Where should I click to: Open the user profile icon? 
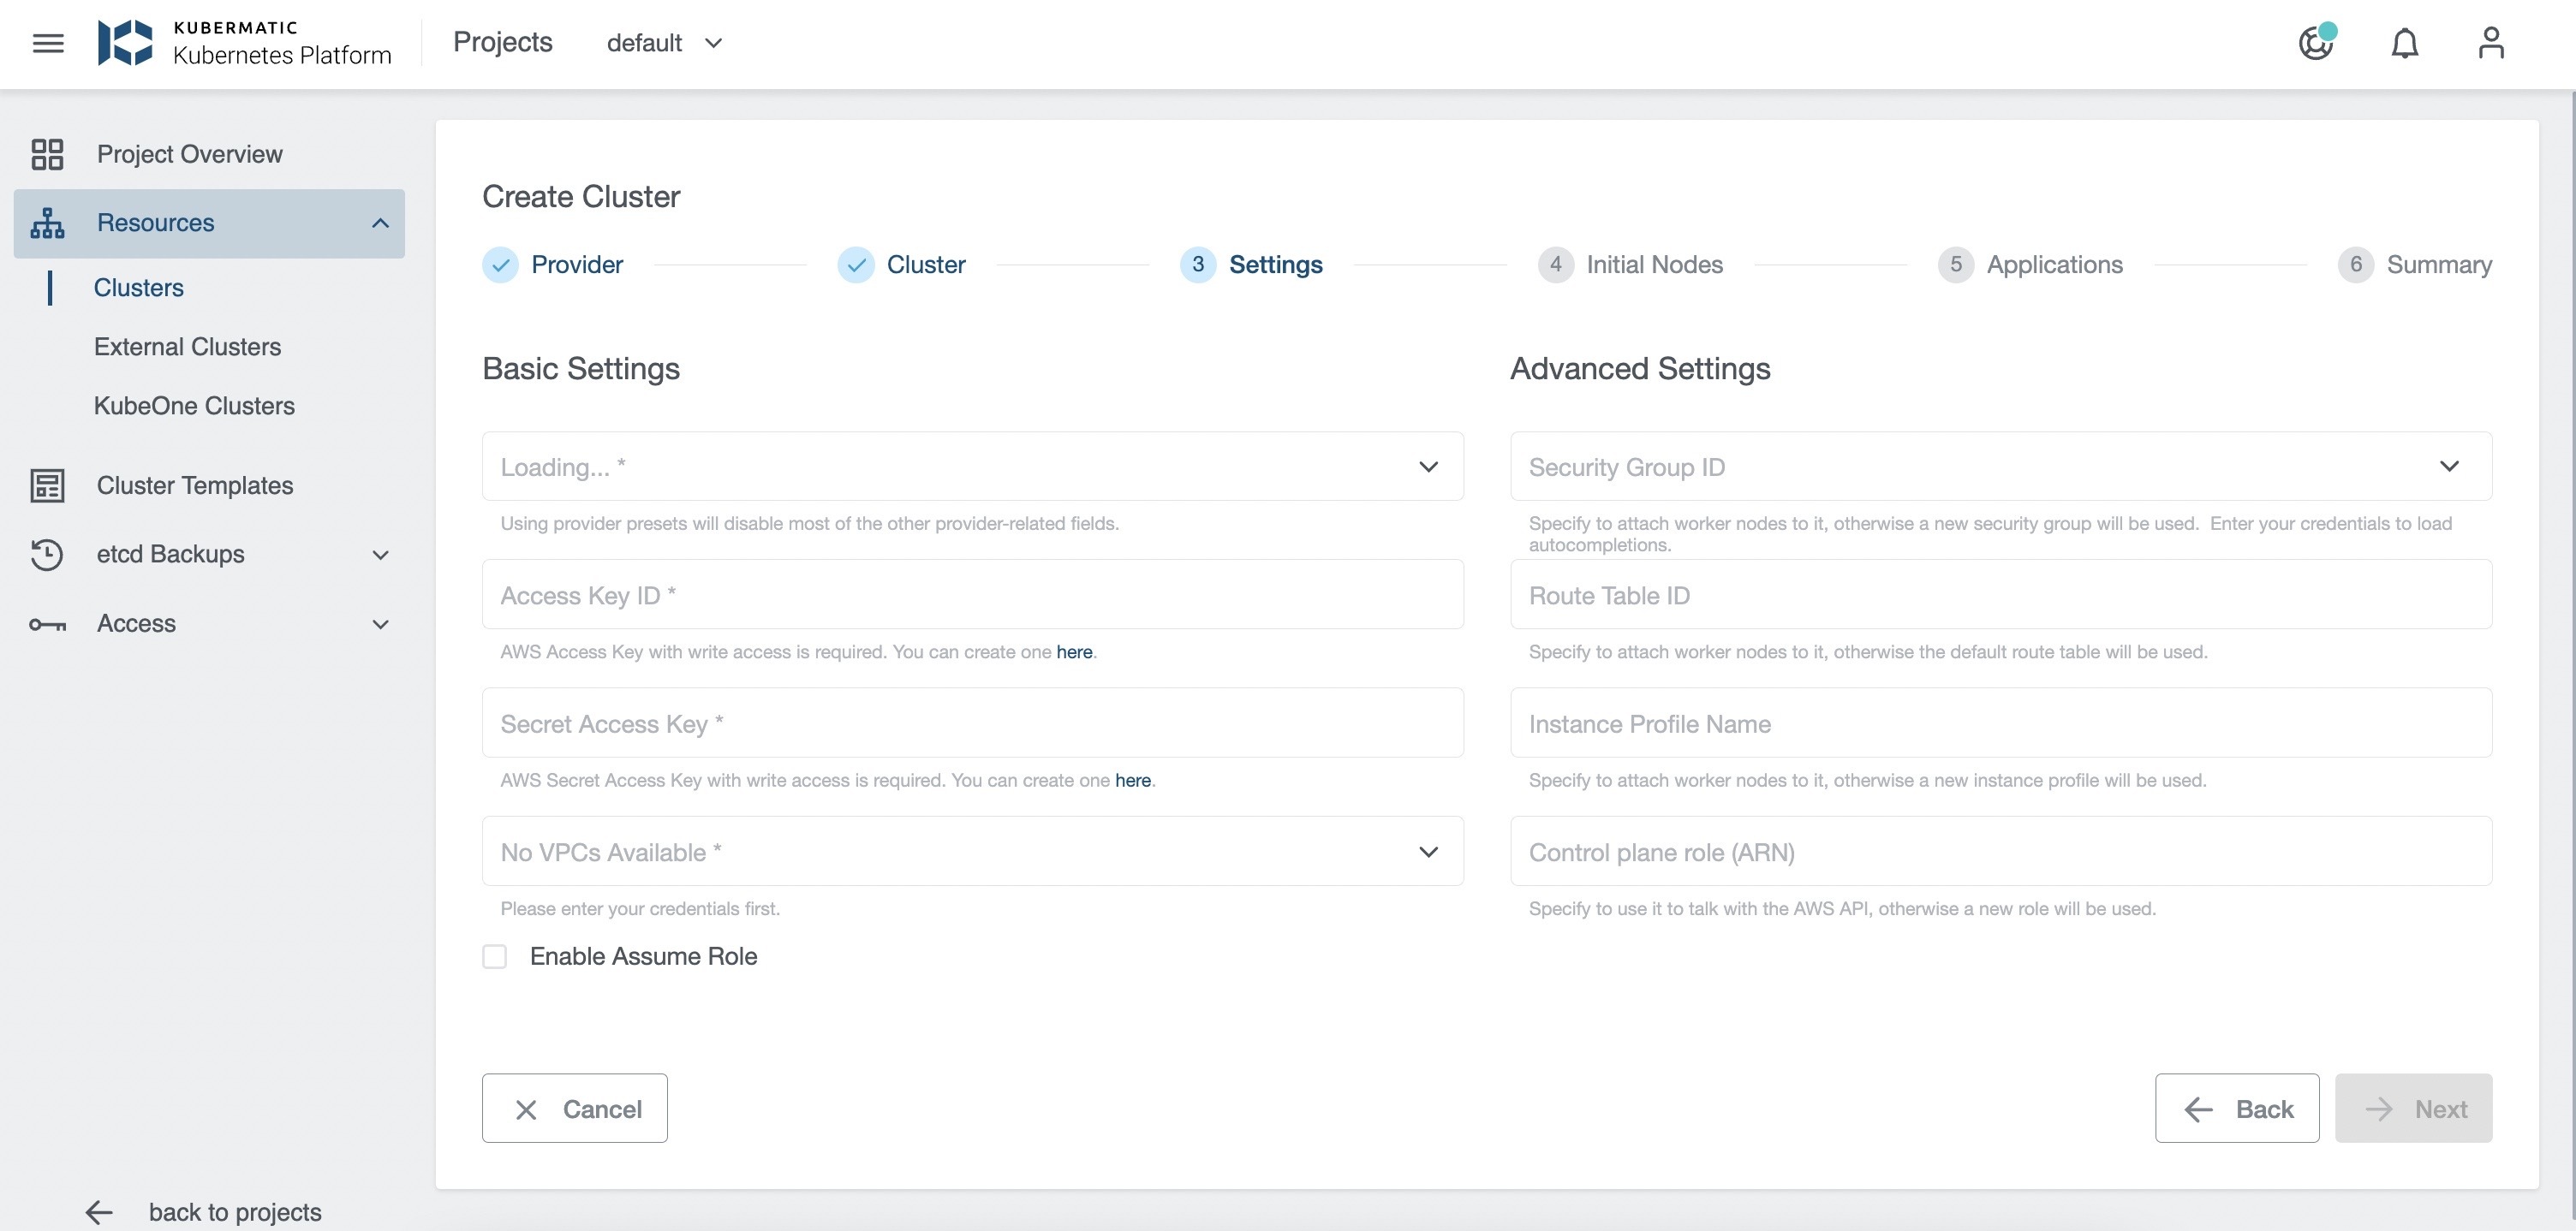pos(2490,43)
